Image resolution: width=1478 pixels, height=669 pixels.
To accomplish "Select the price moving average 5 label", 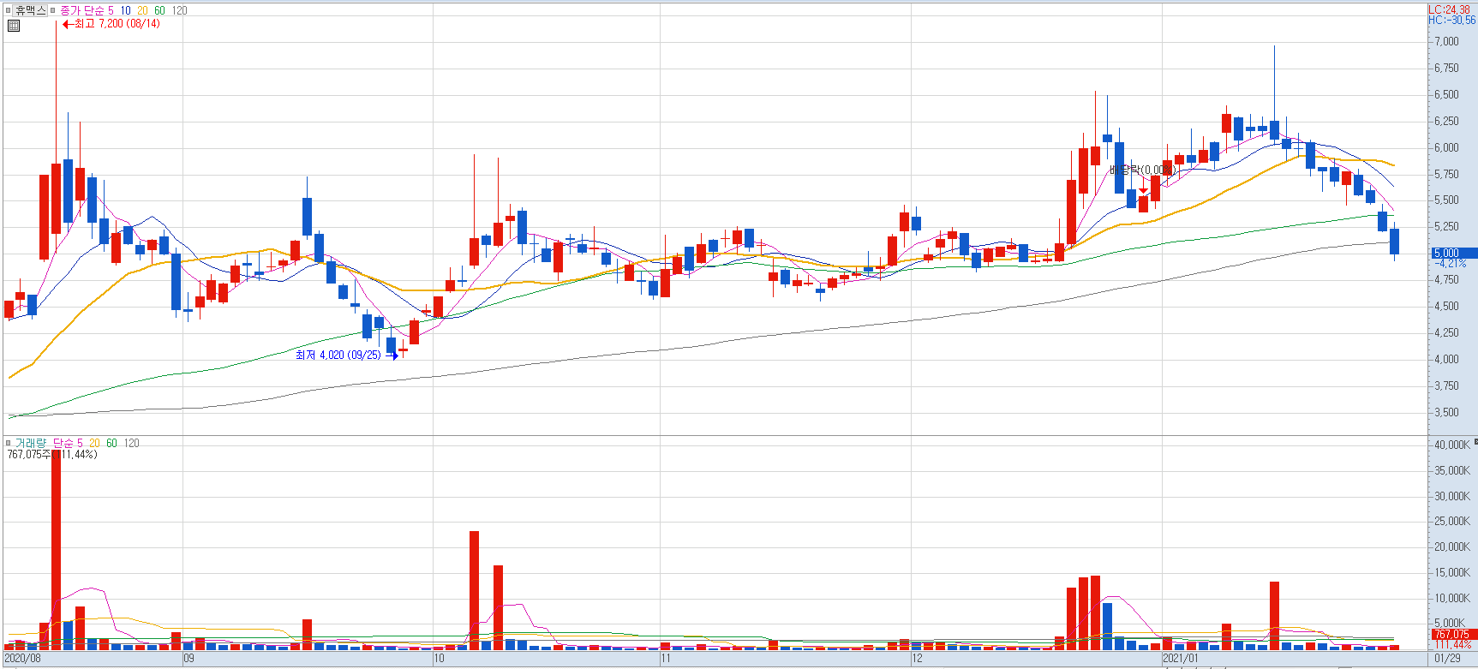I will (111, 10).
